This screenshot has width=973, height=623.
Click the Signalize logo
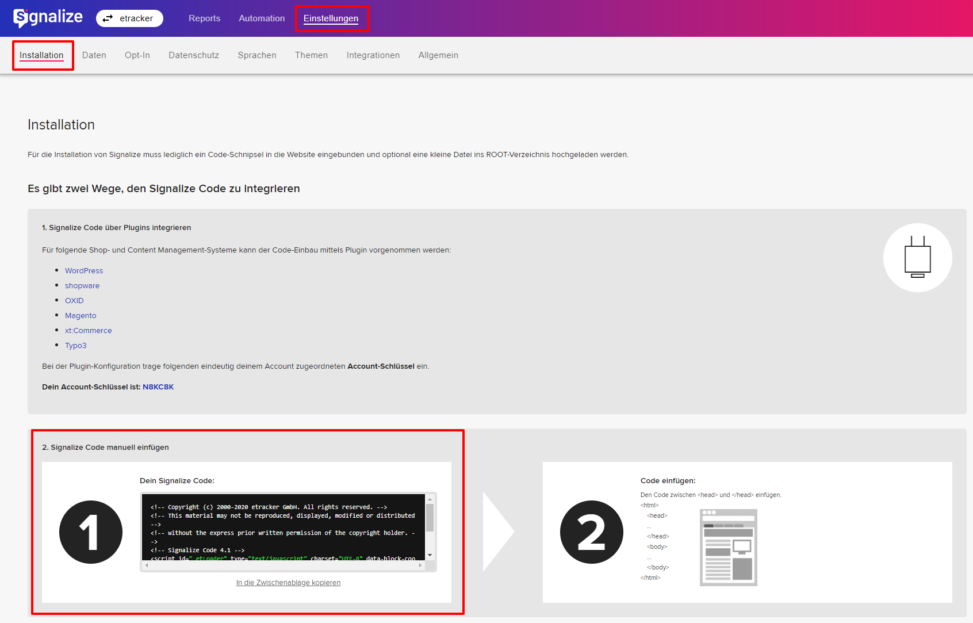pyautogui.click(x=48, y=18)
